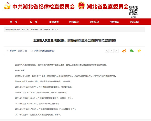Share article to Weibo
Screen dimensions: 151x121
click(124, 51)
